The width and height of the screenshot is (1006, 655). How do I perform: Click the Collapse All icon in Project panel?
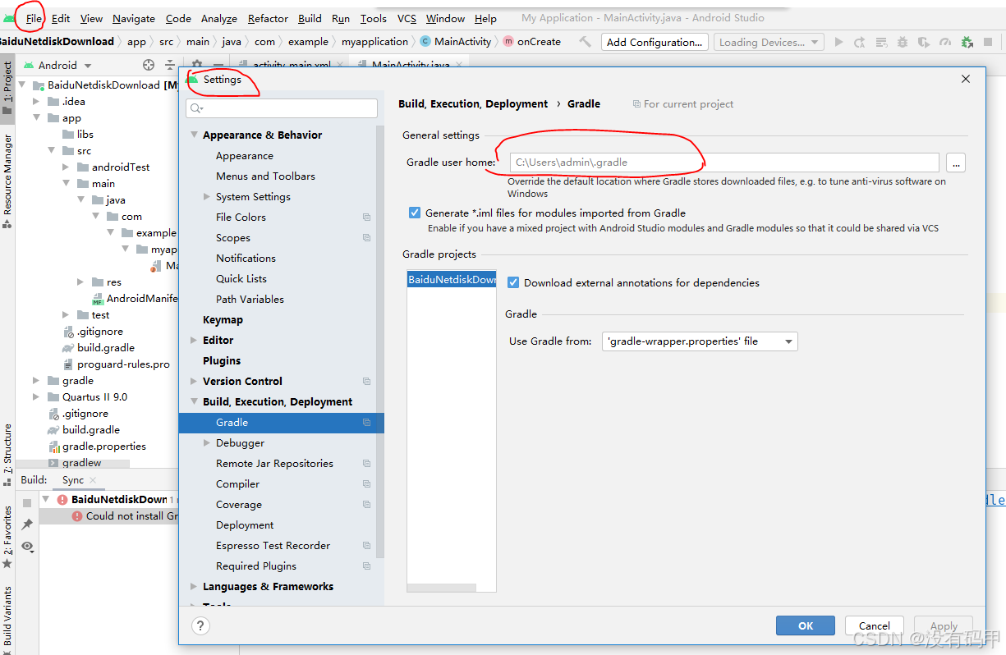[170, 65]
